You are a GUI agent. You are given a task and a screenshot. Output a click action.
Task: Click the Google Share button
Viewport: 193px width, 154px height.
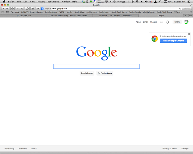coord(177,22)
